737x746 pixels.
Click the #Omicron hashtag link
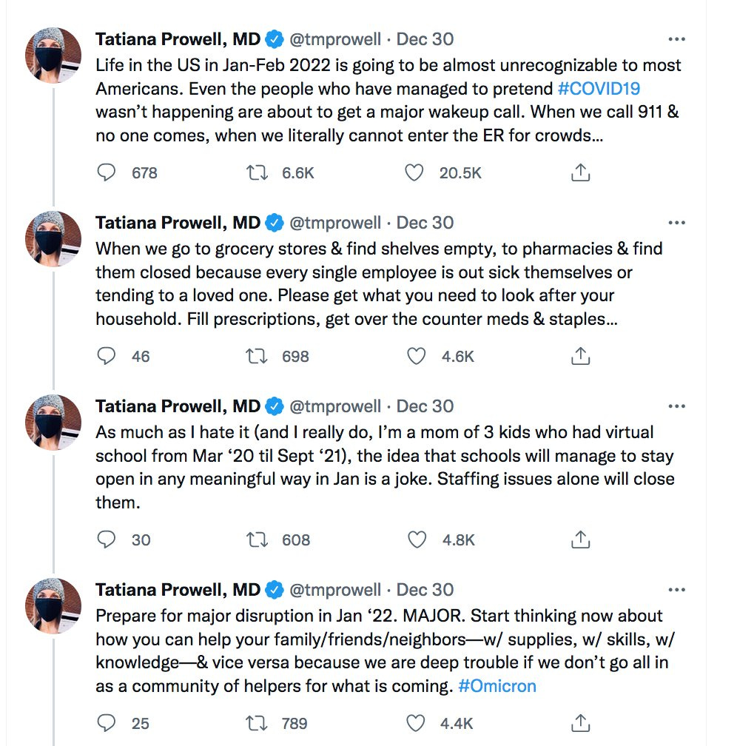tap(497, 686)
